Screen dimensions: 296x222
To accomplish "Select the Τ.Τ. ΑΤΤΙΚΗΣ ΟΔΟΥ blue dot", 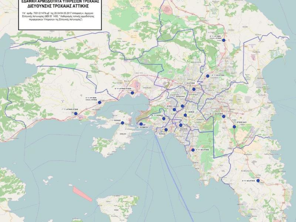I will click(234, 127).
